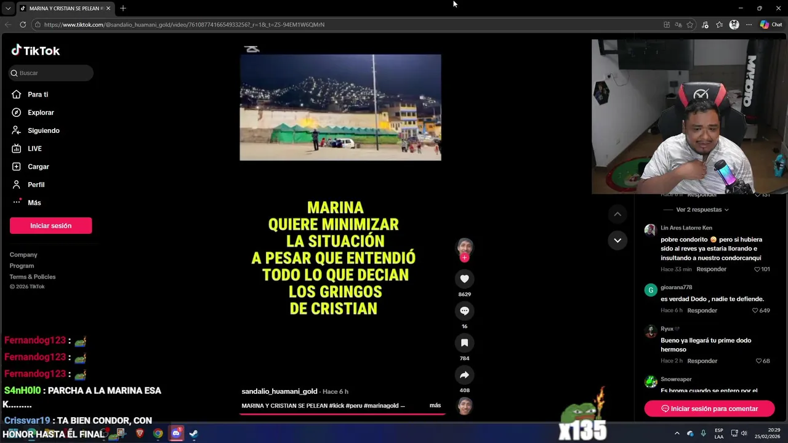Reply to gioarana778's comment
Screen dimensions: 788x443
(x=702, y=311)
